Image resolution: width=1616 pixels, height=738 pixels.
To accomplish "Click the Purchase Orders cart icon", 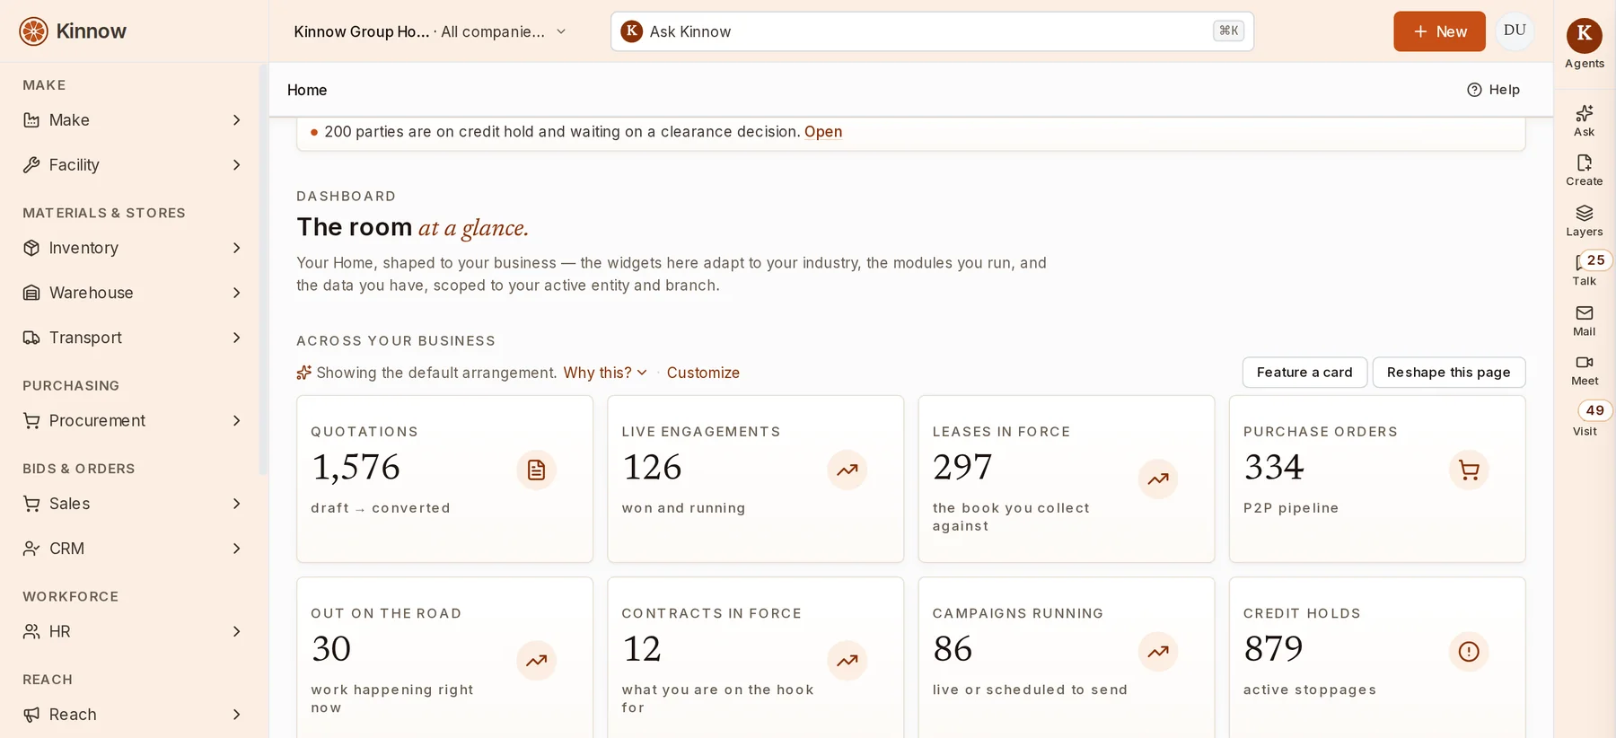I will [1469, 470].
